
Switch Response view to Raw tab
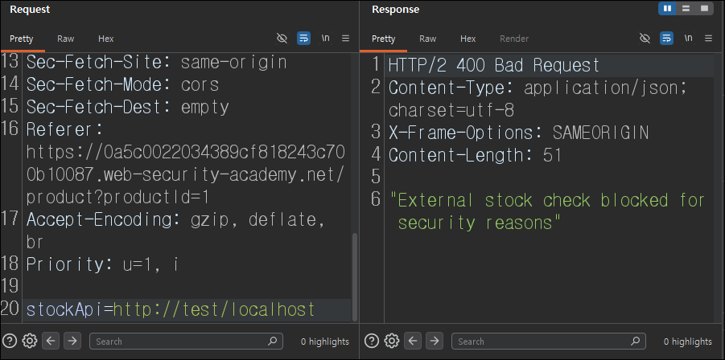click(428, 39)
